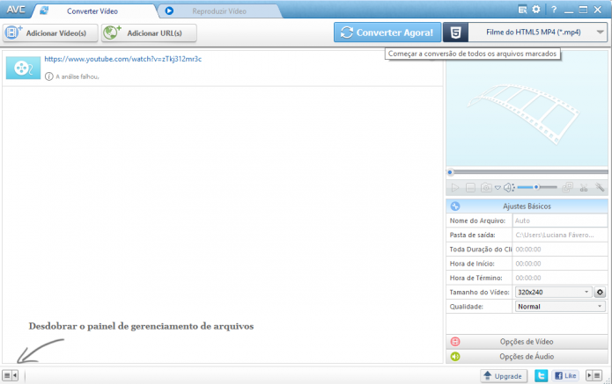The height and width of the screenshot is (384, 612).
Task: Click the play icon in preview controls
Action: coord(454,188)
